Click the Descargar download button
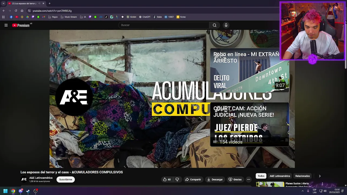The width and height of the screenshot is (347, 195). [x=215, y=179]
